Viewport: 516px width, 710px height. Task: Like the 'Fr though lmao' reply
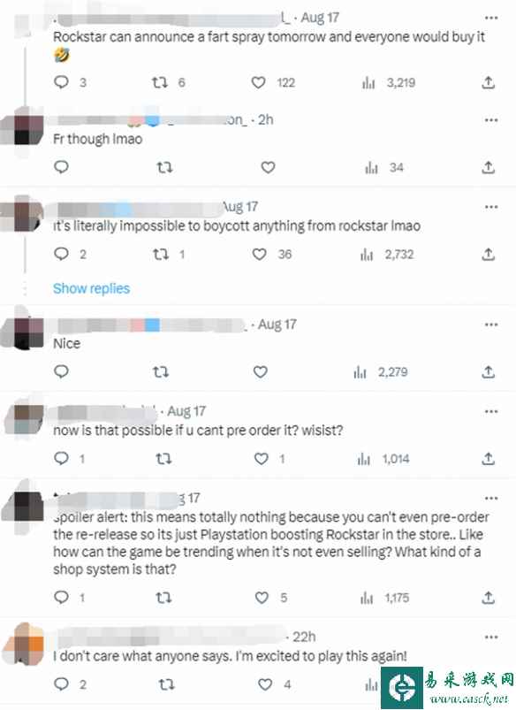pos(268,167)
